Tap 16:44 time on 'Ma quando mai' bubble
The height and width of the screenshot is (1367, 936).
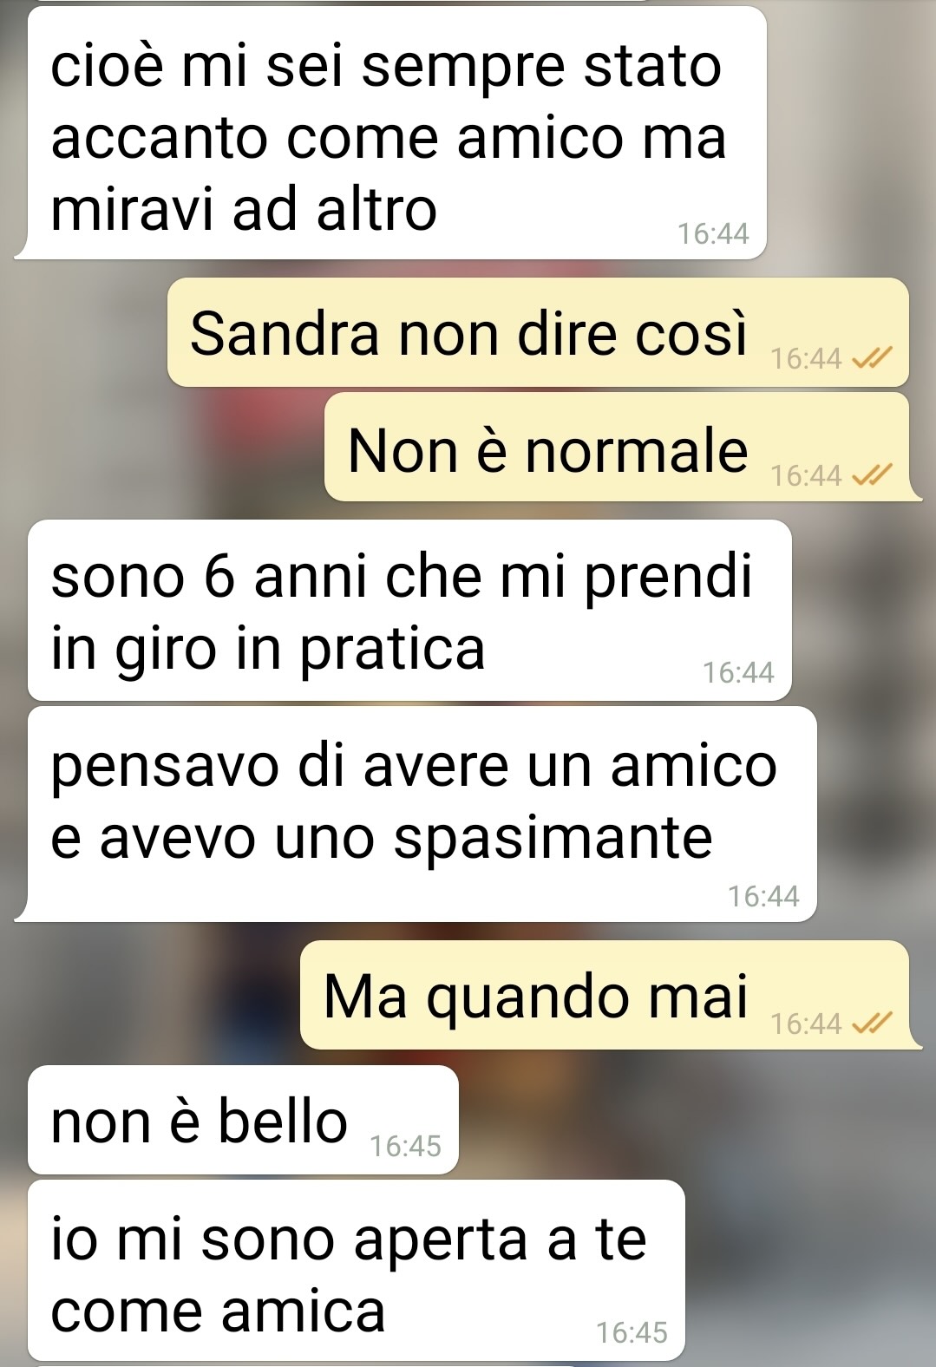click(x=806, y=1024)
